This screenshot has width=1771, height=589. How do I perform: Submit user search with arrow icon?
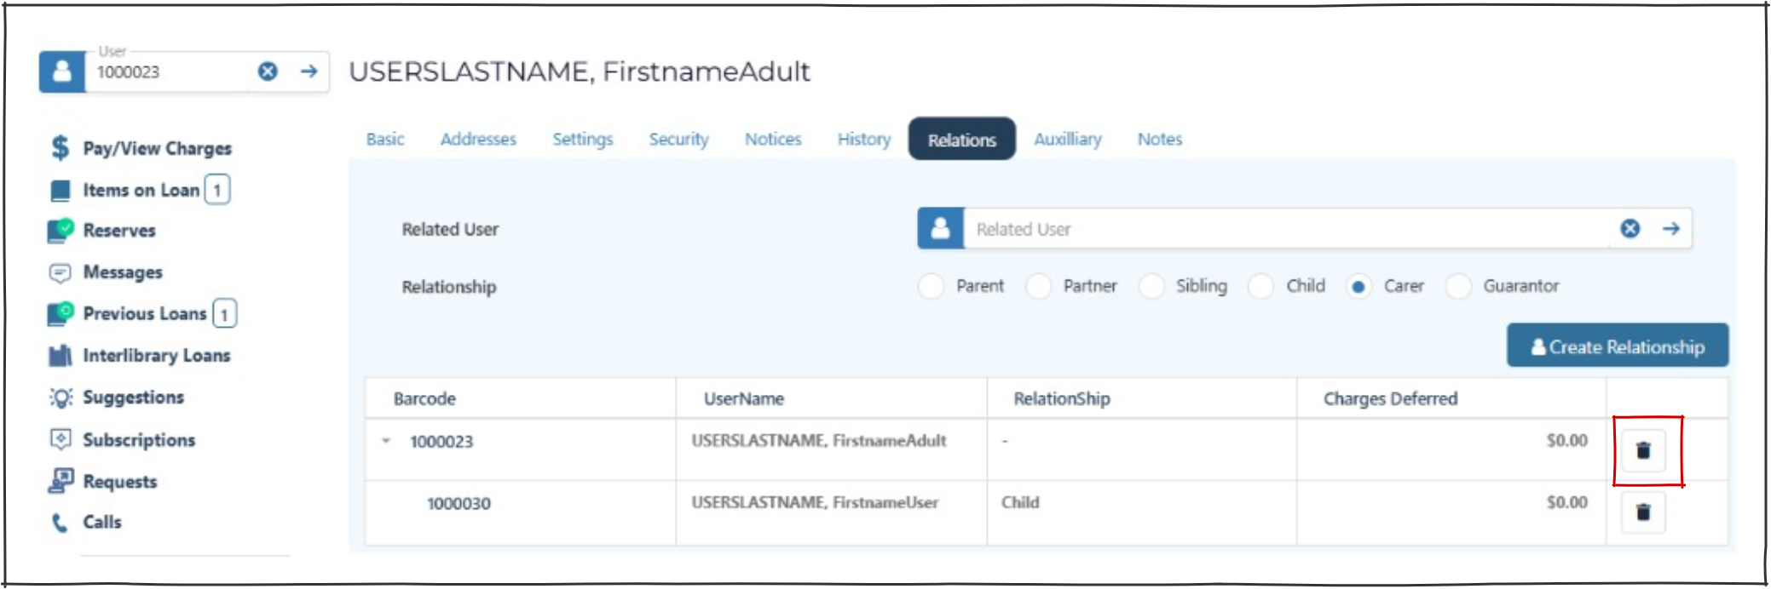(309, 71)
